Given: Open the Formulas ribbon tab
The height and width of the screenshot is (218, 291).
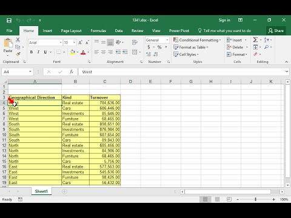Looking at the screenshot, I should 98,31.
